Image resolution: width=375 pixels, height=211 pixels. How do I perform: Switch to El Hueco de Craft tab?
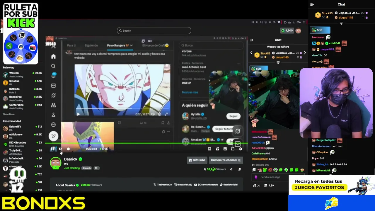(x=155, y=45)
